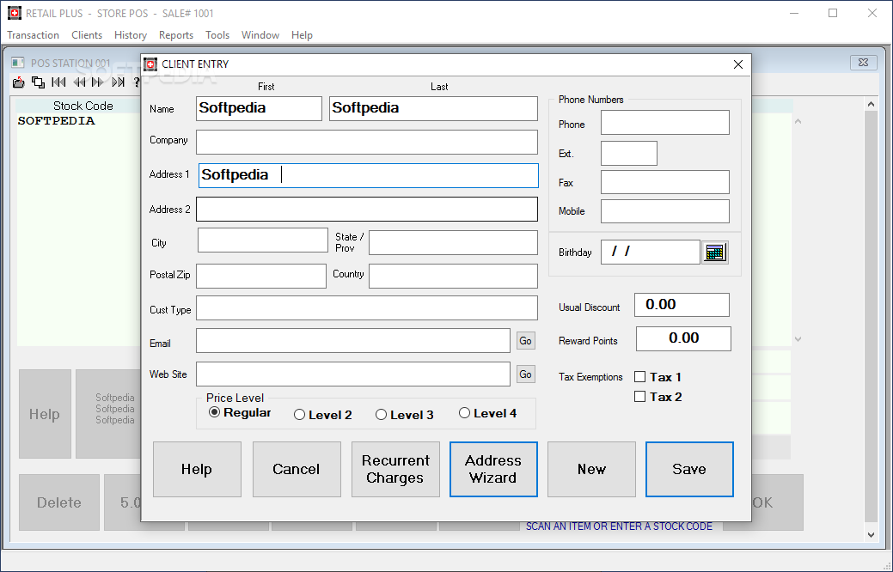Click the Phone number field
This screenshot has height=572, width=893.
click(665, 122)
